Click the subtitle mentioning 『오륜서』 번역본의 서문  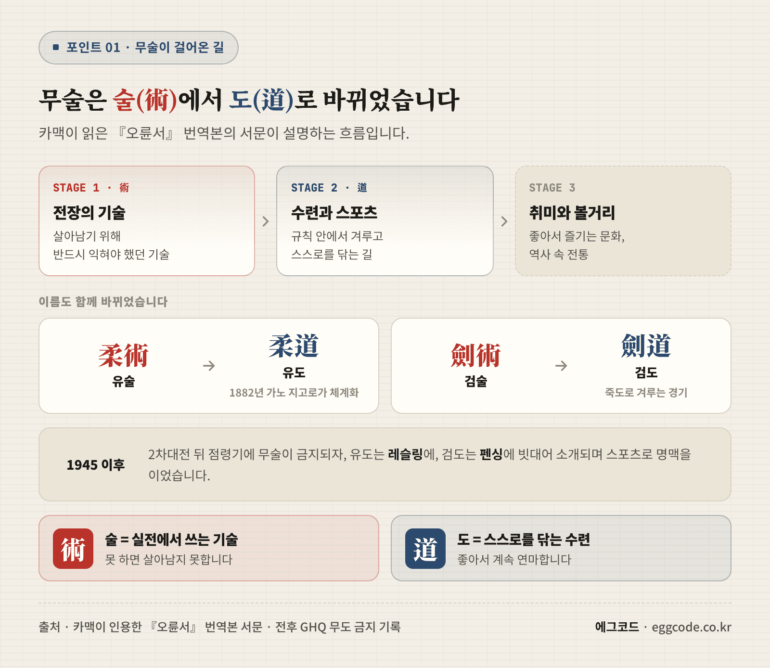pos(224,133)
